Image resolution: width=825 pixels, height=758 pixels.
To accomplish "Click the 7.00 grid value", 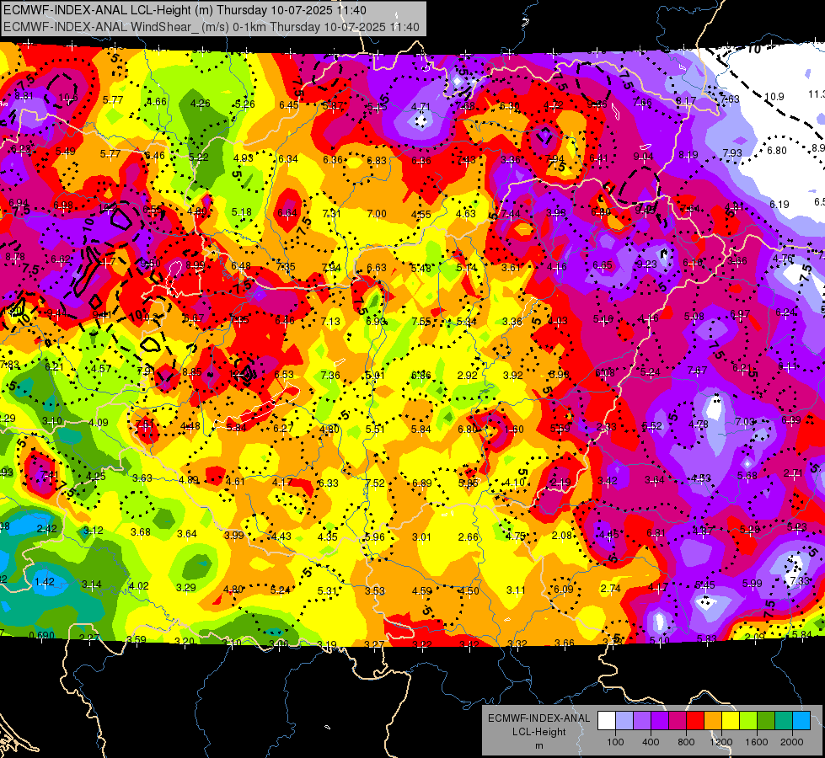I will point(376,214).
